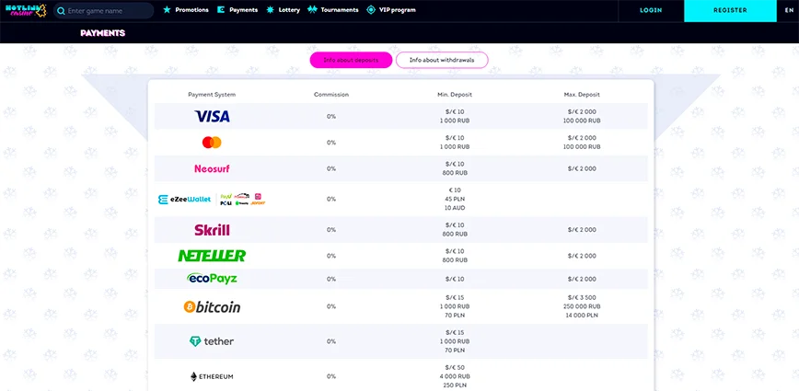Click the Min. Deposit column header
Image resolution: width=799 pixels, height=391 pixels.
[455, 95]
